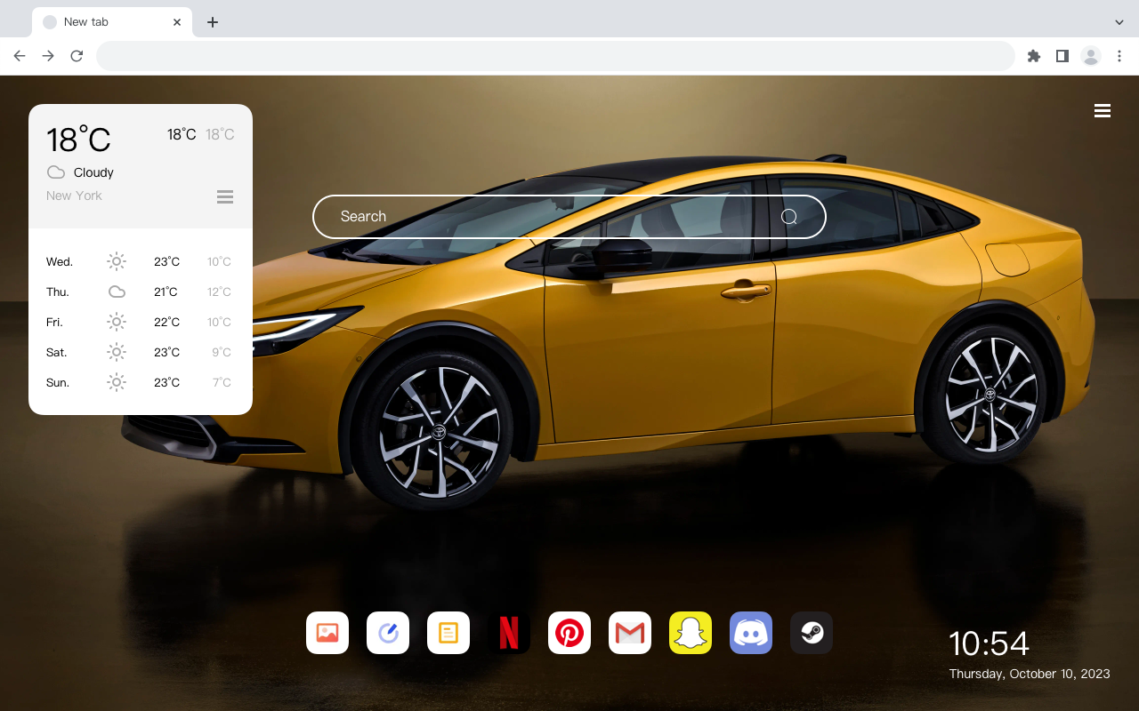The image size is (1139, 711).
Task: Select the Wed. forecast sun icon
Action: 117,261
